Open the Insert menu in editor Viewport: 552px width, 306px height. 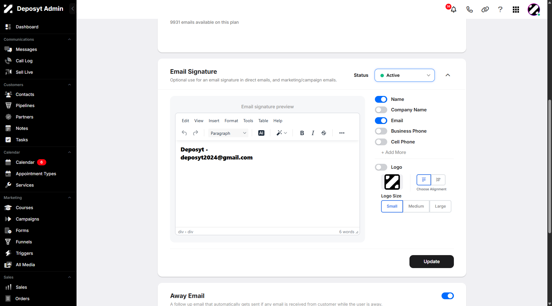(214, 121)
